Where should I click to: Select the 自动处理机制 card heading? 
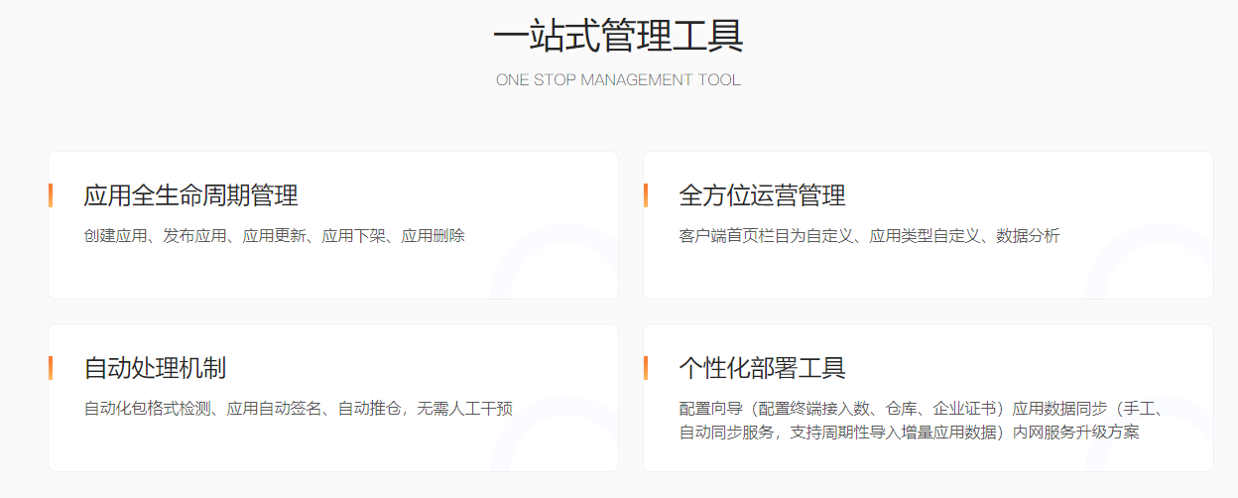155,368
